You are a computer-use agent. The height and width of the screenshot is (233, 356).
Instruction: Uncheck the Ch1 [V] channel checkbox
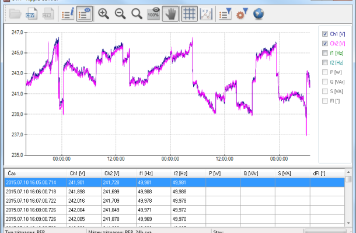pos(325,34)
